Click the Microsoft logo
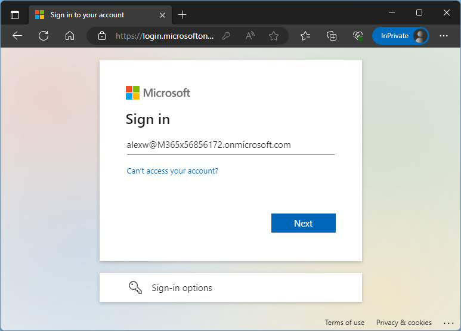The image size is (461, 331). tap(158, 93)
